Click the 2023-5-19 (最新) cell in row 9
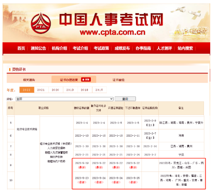 tap(82, 165)
